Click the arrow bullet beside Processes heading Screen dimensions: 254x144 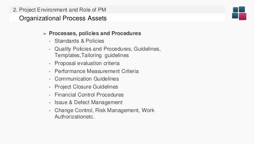(x=45, y=34)
